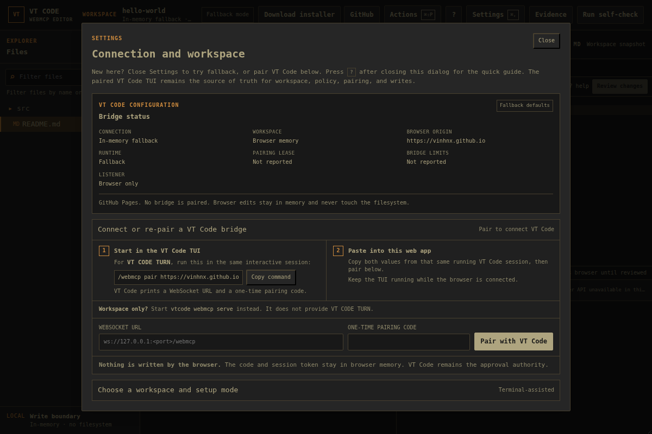Click the Pairing lease Not reported value
Screen dimensions: 652x434
(x=272, y=162)
